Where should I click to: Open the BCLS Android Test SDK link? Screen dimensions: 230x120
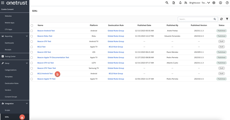pyautogui.click(x=45, y=73)
